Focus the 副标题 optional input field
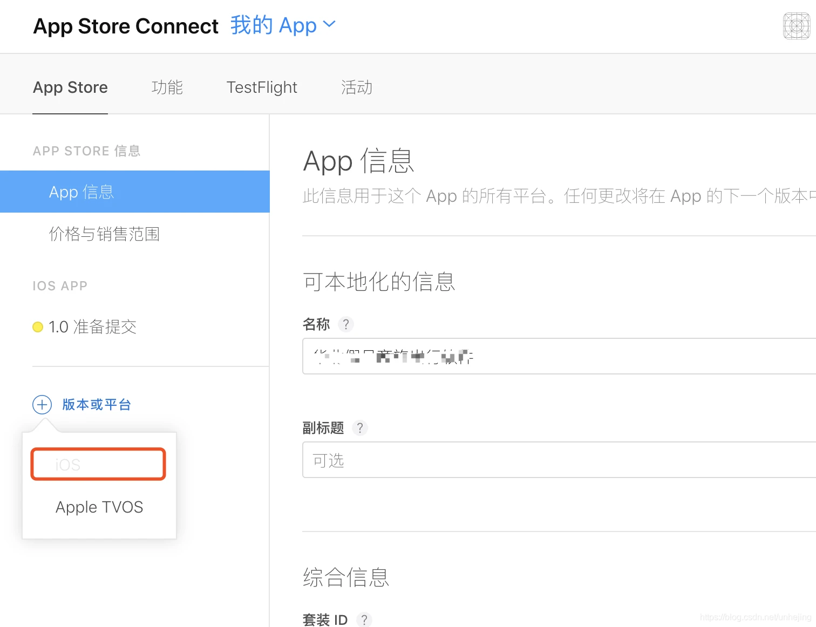The width and height of the screenshot is (816, 627). click(559, 460)
